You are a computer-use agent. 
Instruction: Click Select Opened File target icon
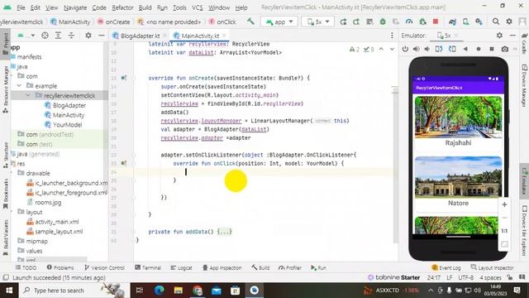45,35
